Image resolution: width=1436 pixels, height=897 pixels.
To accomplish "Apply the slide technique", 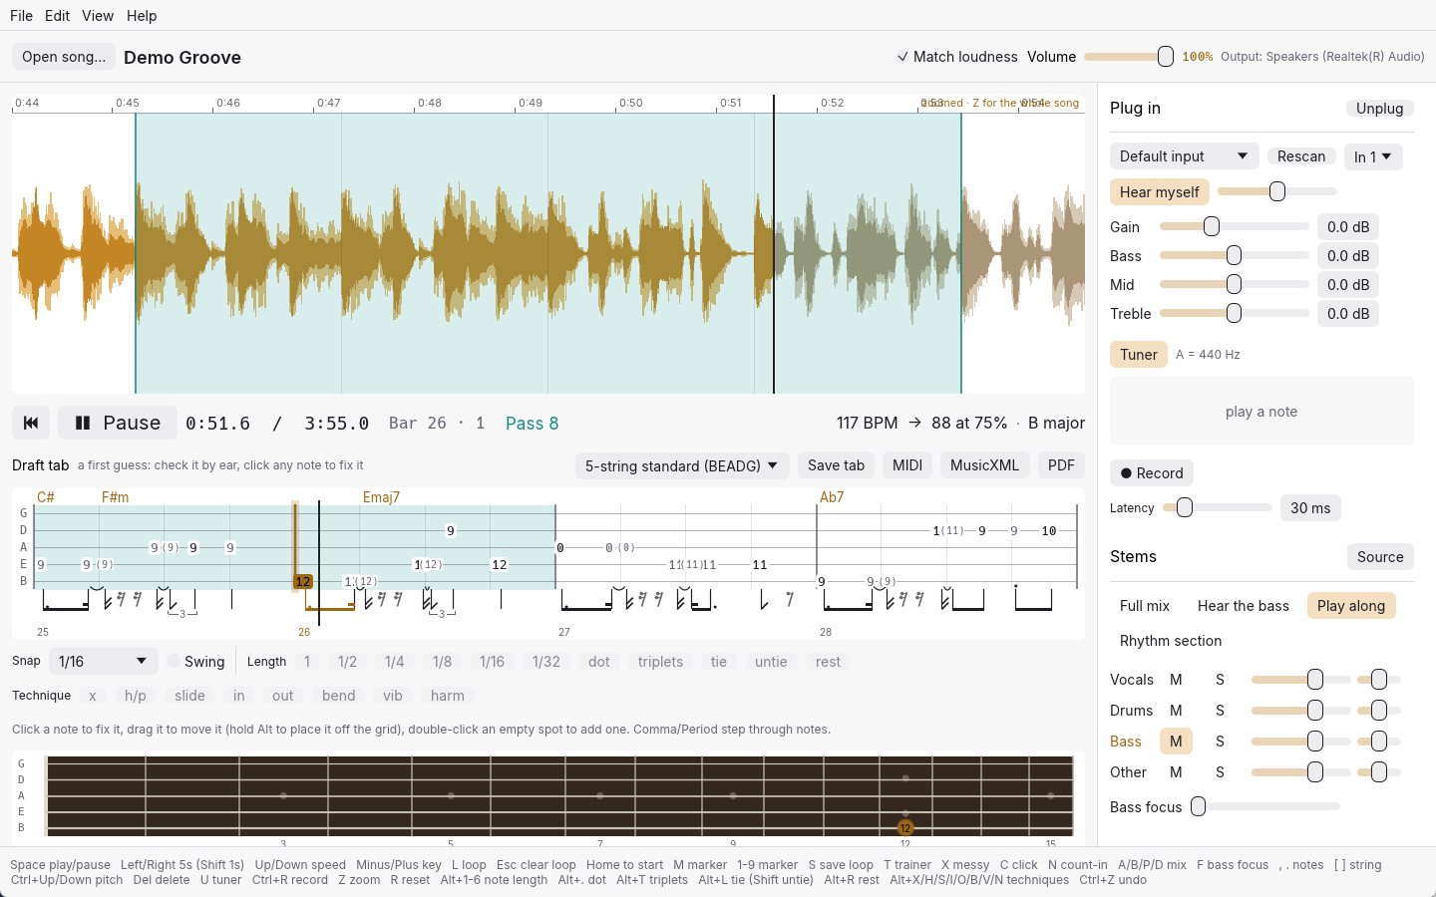I will pos(189,696).
